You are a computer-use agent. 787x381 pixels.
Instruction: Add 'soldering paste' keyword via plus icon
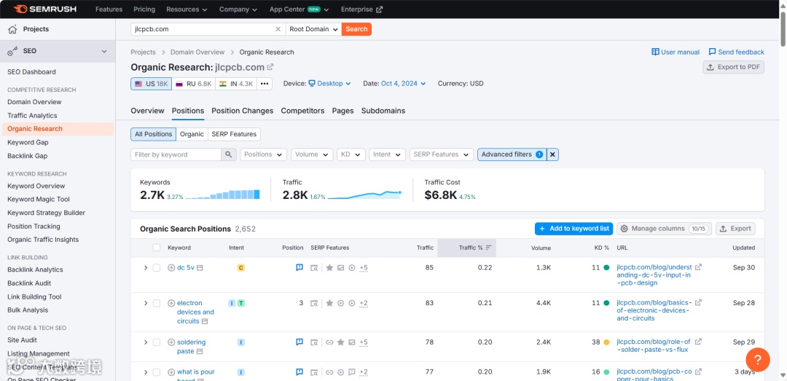click(x=171, y=342)
